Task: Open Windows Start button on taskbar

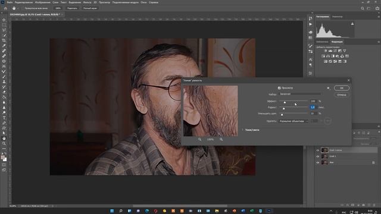Action: 112,211
